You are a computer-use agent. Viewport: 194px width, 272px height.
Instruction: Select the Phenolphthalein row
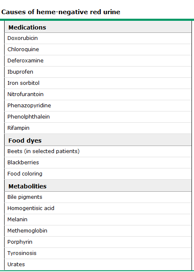tap(98, 117)
